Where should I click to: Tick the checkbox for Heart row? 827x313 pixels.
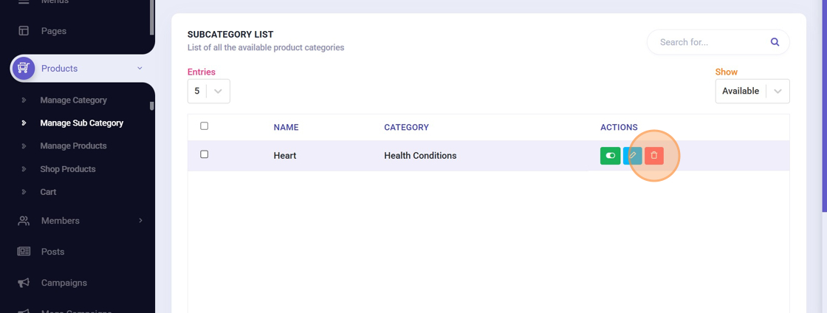pos(205,154)
